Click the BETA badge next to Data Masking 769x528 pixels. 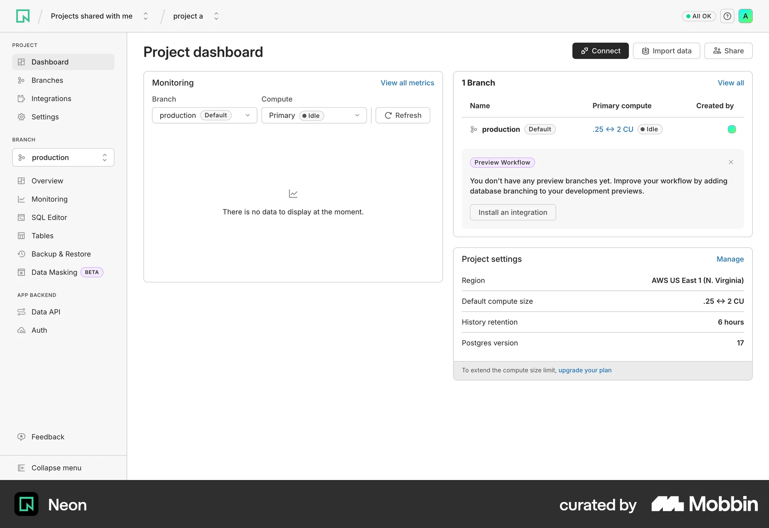click(92, 272)
